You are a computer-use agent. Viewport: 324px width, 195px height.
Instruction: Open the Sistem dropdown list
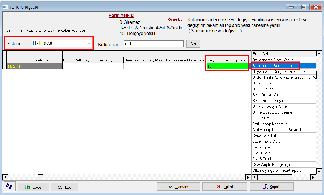[x=89, y=43]
